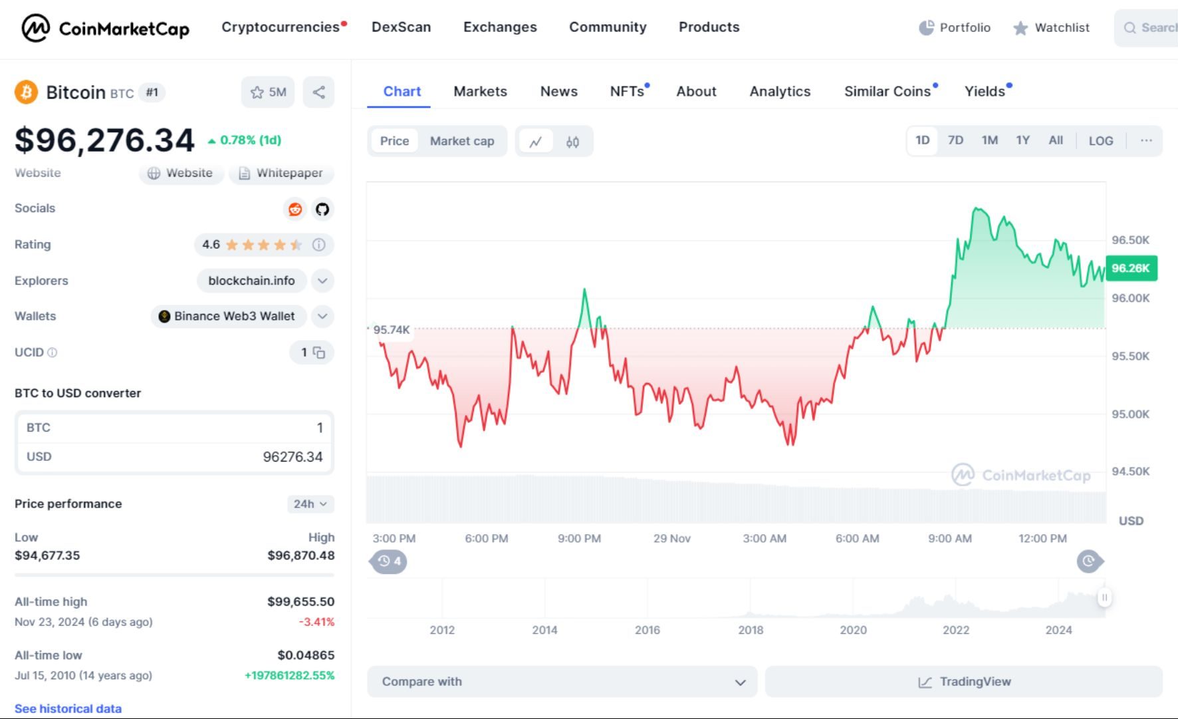This screenshot has width=1178, height=719.
Task: Open the rating info tooltip icon
Action: click(x=320, y=245)
